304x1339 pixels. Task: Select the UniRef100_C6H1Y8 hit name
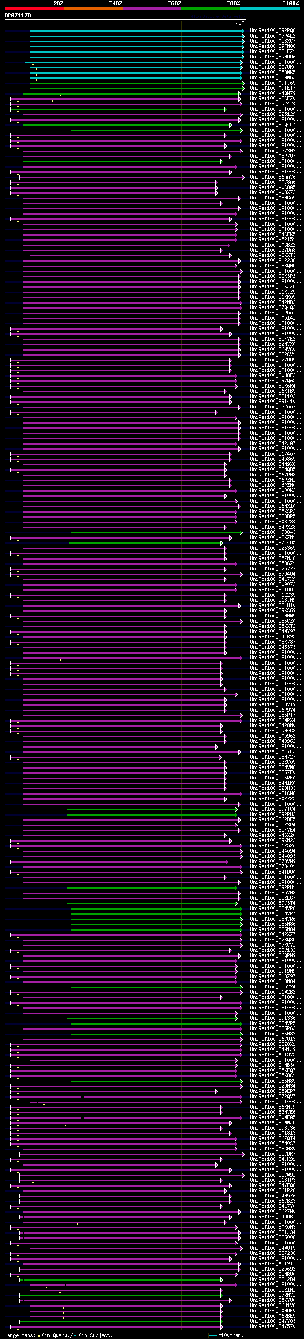(x=273, y=1305)
